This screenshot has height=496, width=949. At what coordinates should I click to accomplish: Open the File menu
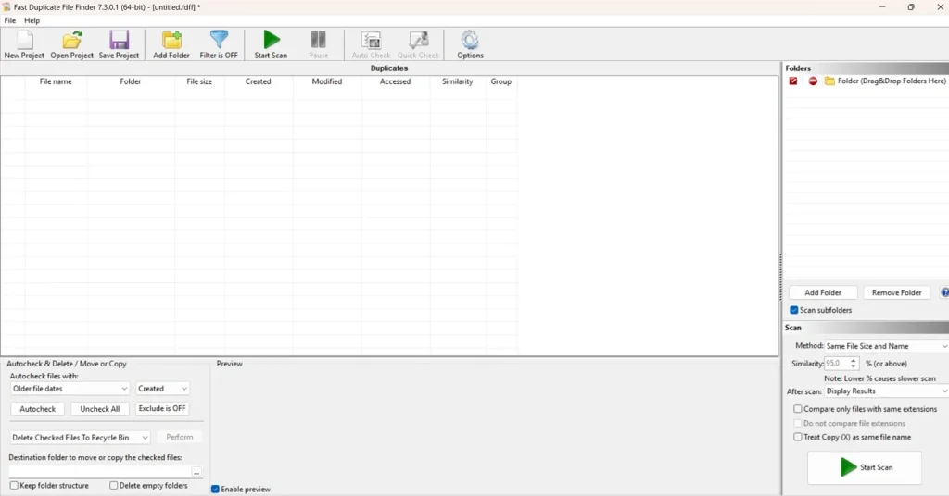[9, 20]
